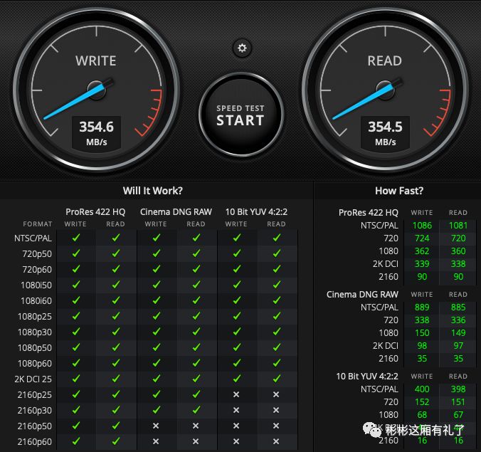Click the ProRes write checkmark for 1080p30
Screen dimensions: 481x452
75,332
